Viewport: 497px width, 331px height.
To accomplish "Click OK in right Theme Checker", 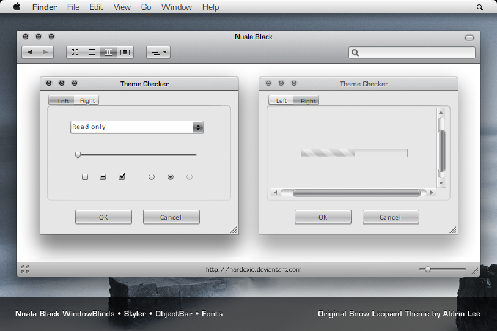I will point(323,217).
